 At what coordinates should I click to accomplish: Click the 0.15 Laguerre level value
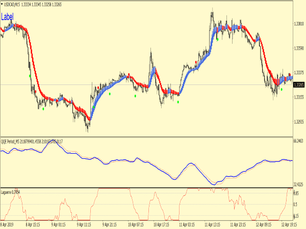tap(296, 216)
